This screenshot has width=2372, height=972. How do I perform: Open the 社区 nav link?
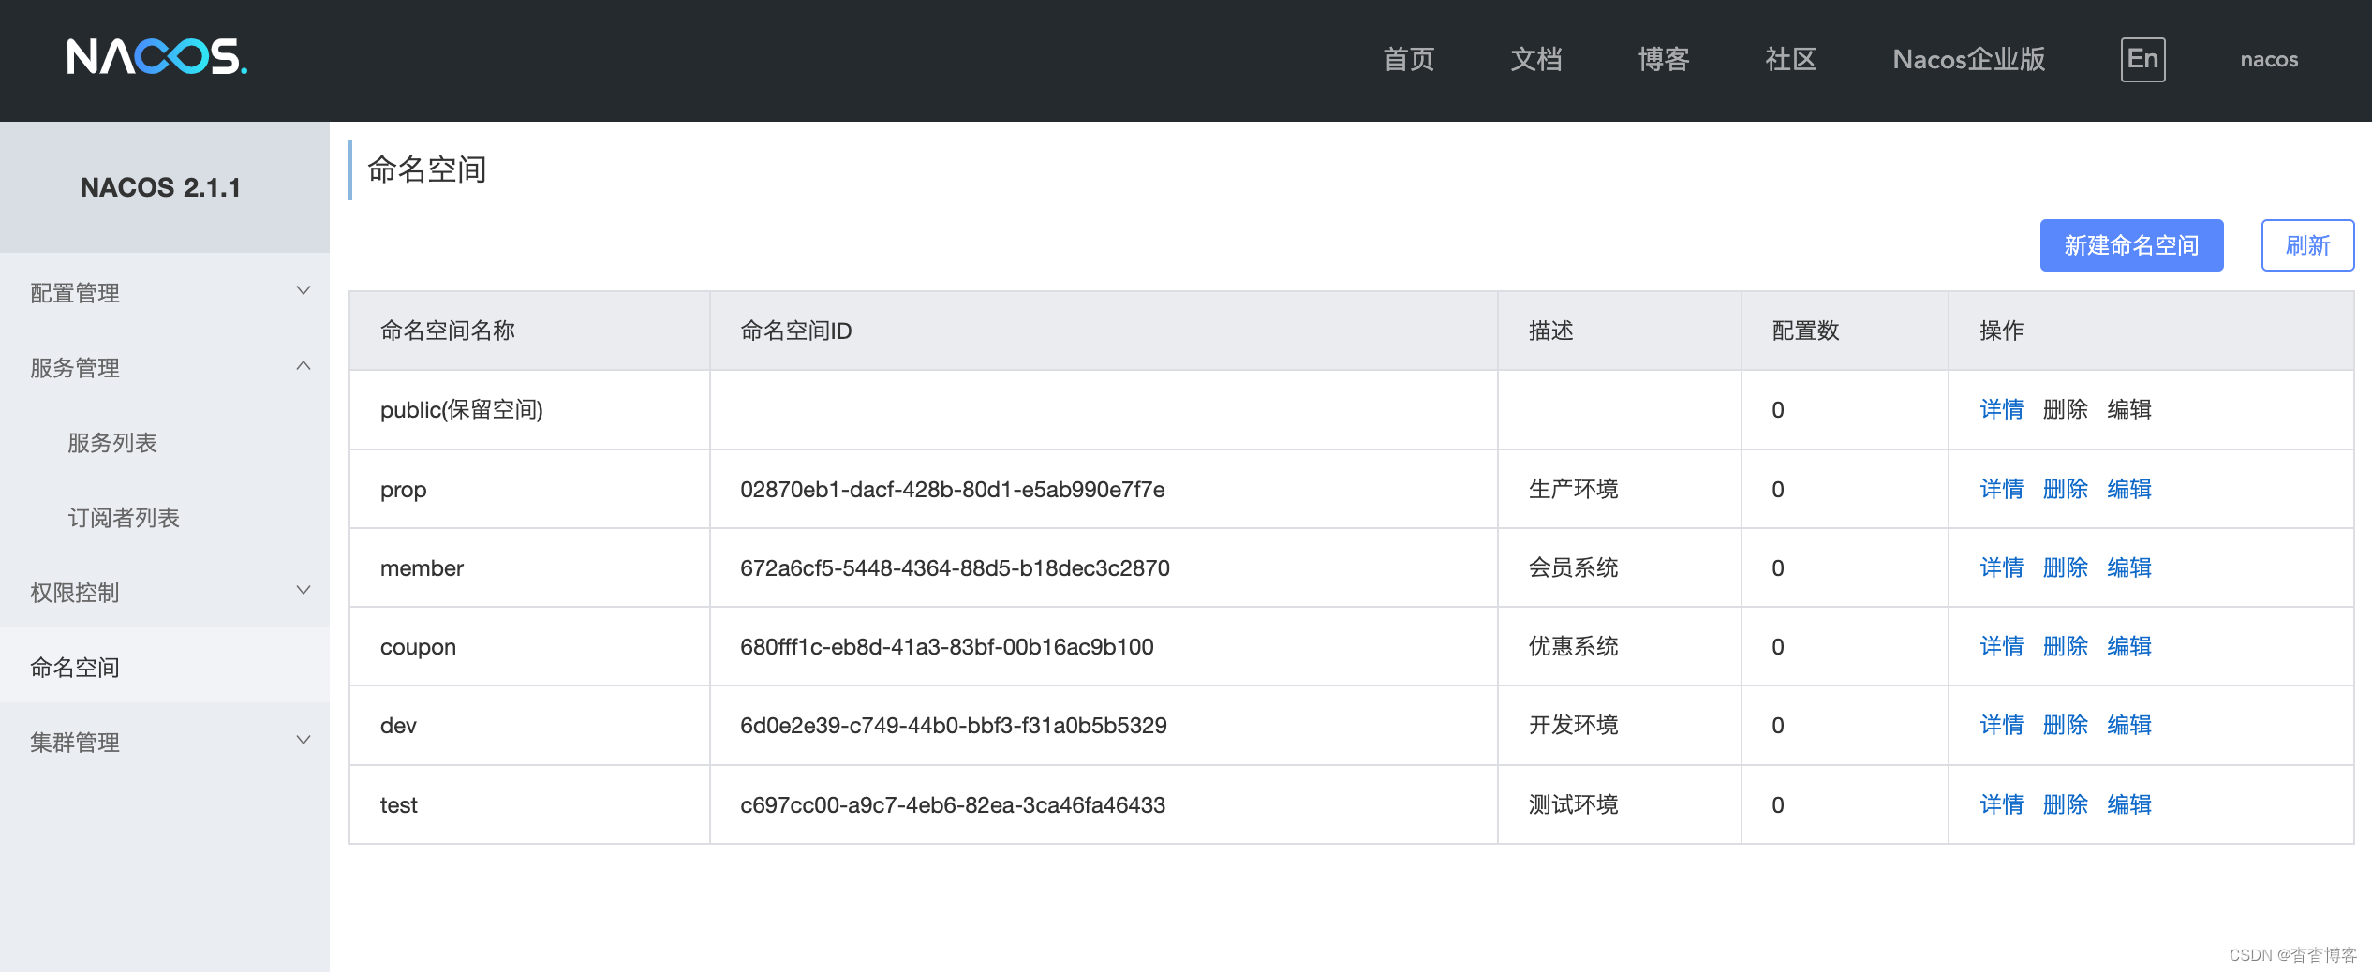point(1790,59)
